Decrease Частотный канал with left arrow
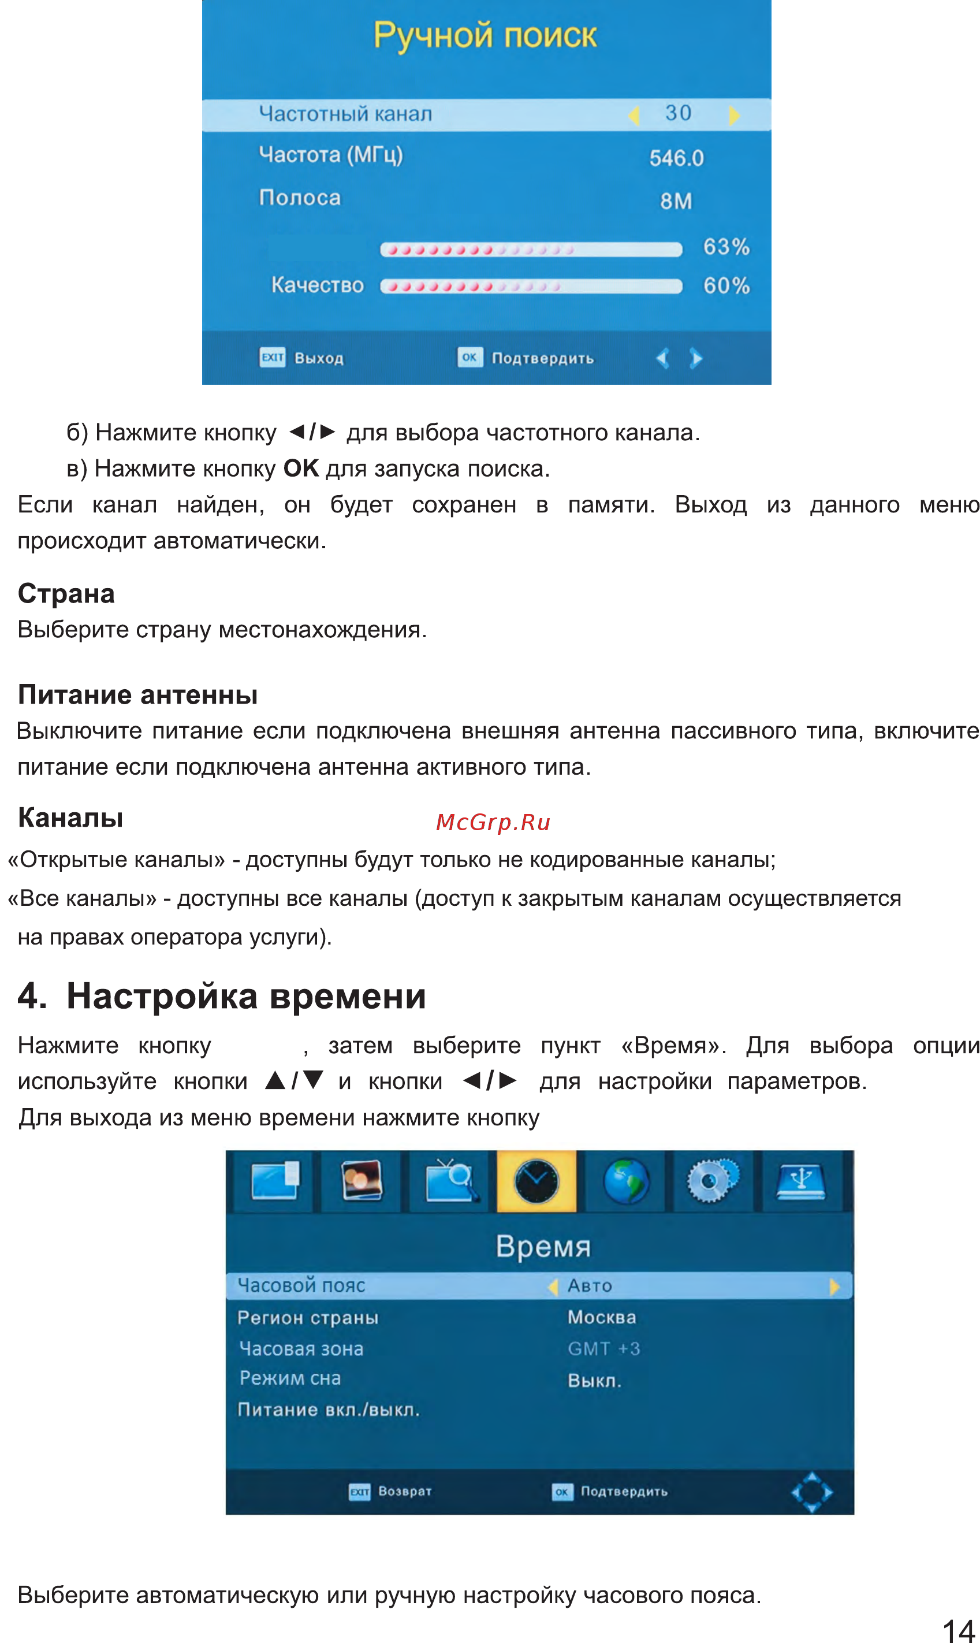The image size is (980, 1643). pos(634,116)
